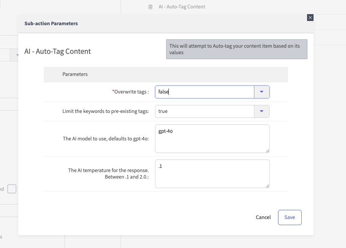
Task: Click the trash icon beside AI - Auto-Tag Content
Action: (x=150, y=7)
